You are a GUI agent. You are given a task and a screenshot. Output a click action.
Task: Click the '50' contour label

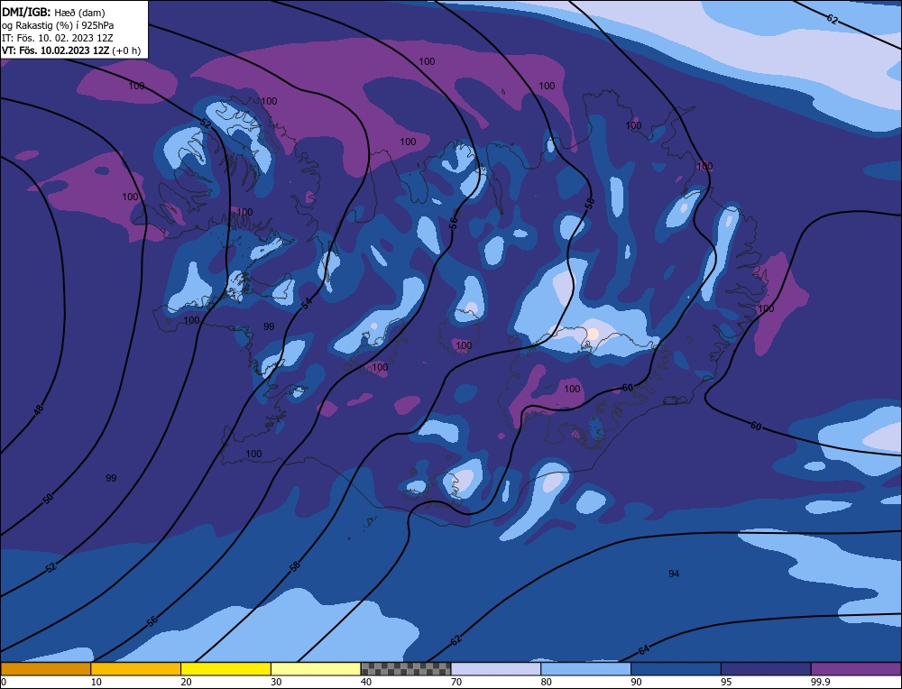[x=49, y=499]
